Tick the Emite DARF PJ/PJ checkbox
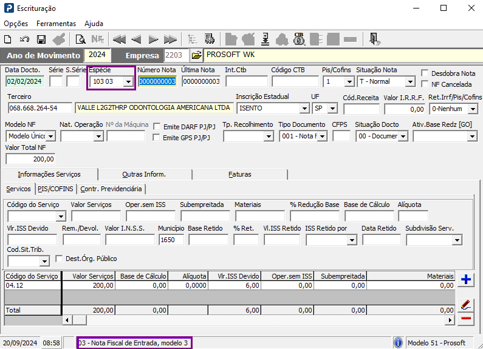Viewport: 483px width, 349px height. (157, 126)
